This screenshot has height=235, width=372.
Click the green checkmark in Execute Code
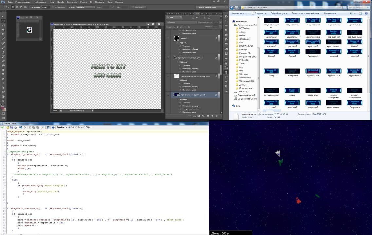tap(3, 127)
